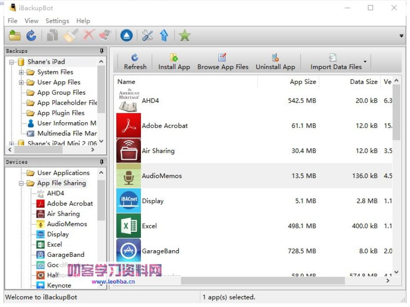410x307 pixels.
Task: Open the wrench and screwdriver tools icon
Action: tap(148, 35)
